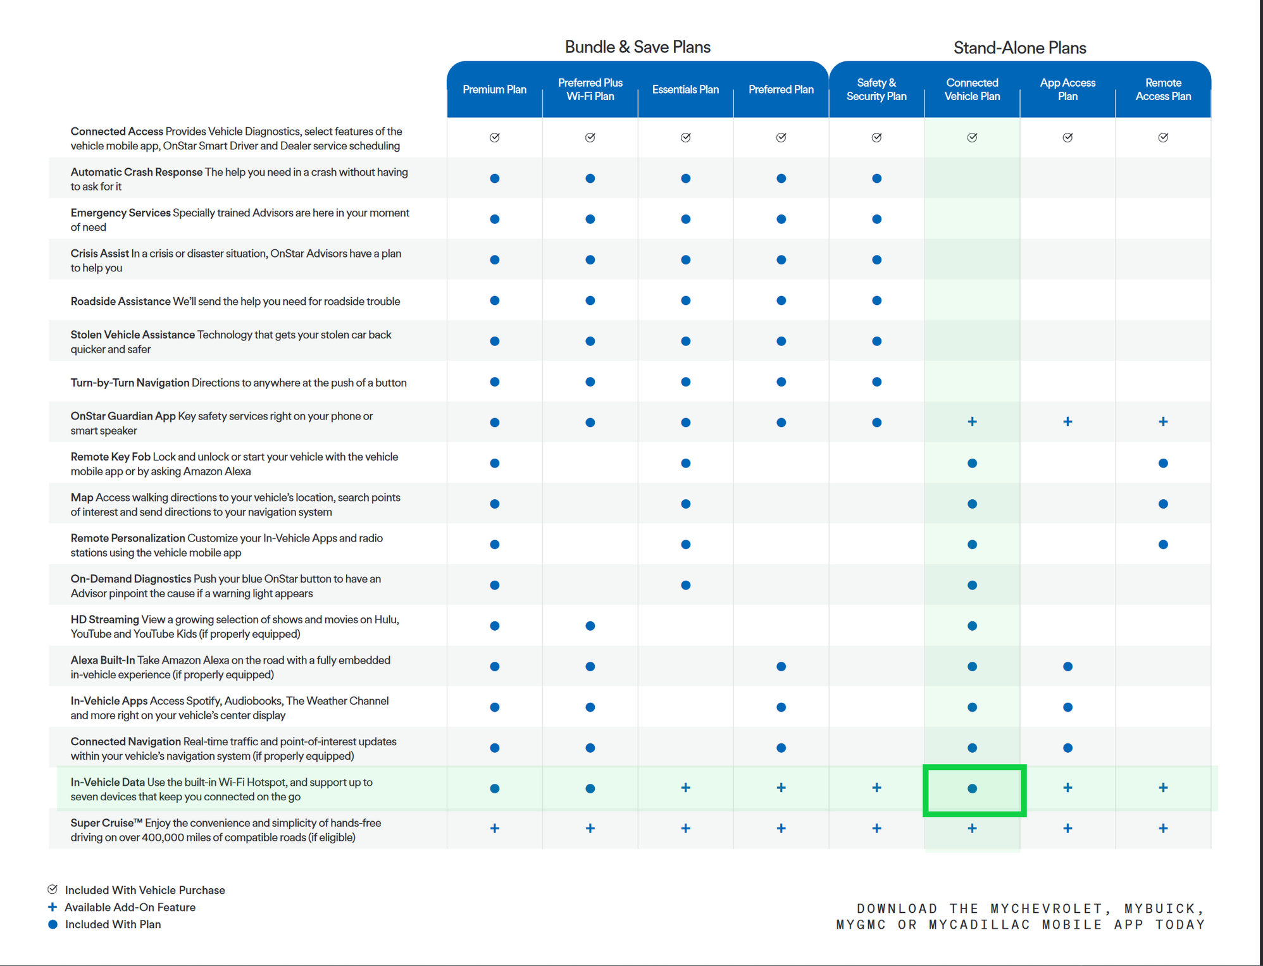The width and height of the screenshot is (1263, 966).
Task: Click legend plus for Available Add-On Feature
Action: tap(53, 907)
